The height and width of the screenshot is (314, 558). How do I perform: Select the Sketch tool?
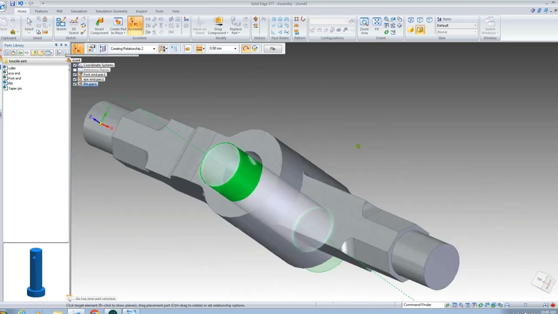coord(61,24)
